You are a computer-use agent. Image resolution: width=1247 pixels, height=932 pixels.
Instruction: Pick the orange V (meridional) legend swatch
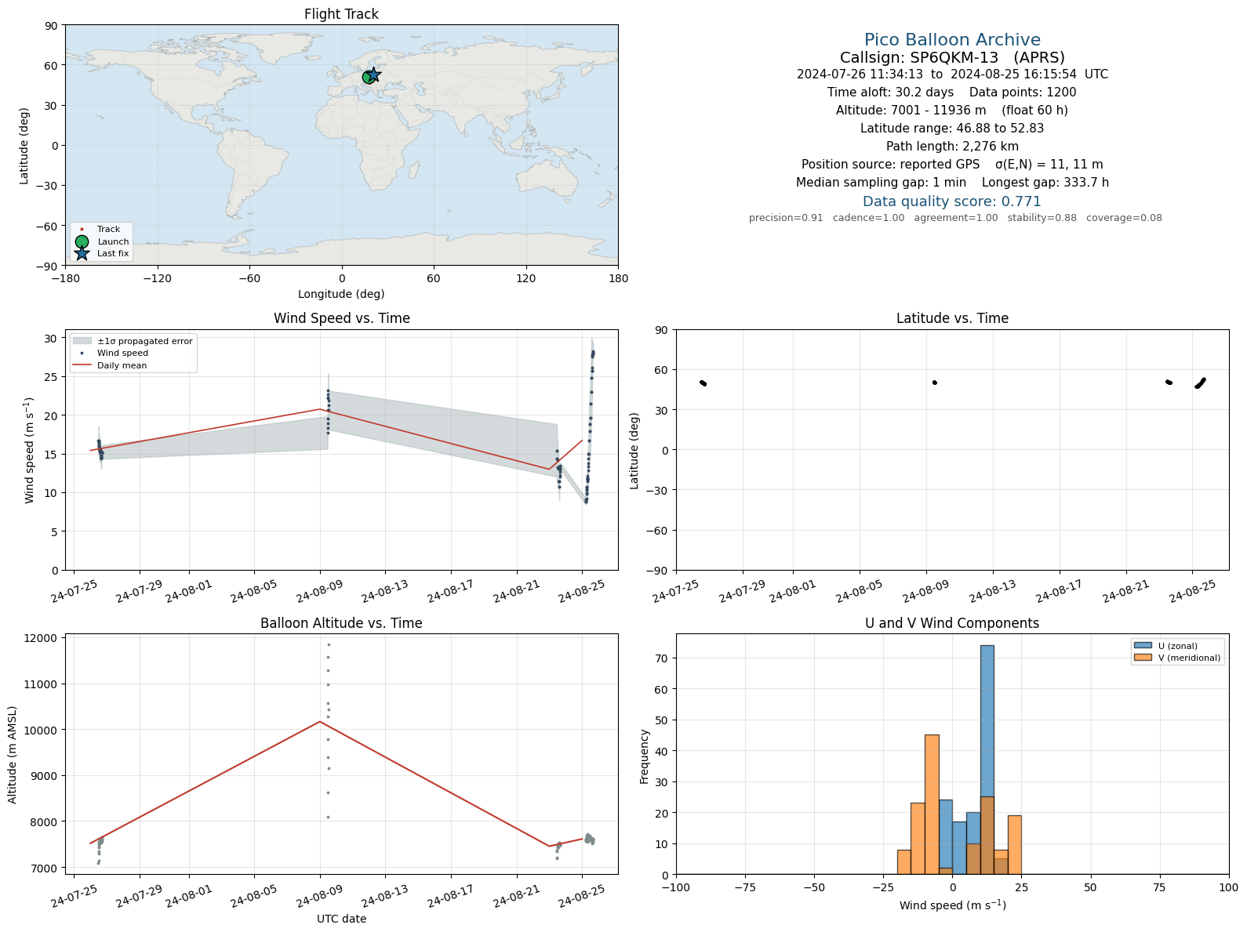pyautogui.click(x=1143, y=658)
